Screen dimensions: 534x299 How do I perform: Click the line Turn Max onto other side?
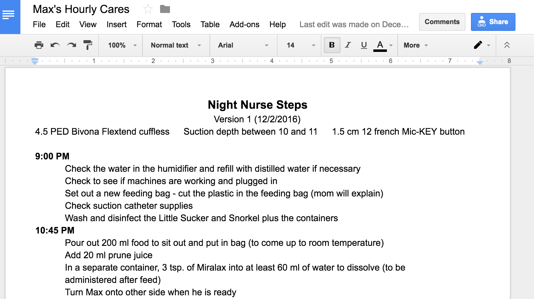click(x=150, y=292)
